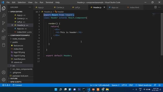Open Terminal app from taskbar
The width and height of the screenshot is (163, 92).
pyautogui.click(x=84, y=89)
